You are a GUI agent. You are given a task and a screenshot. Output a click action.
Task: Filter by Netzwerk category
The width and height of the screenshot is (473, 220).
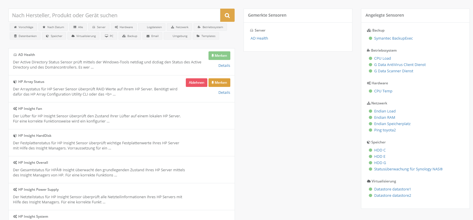tap(179, 27)
